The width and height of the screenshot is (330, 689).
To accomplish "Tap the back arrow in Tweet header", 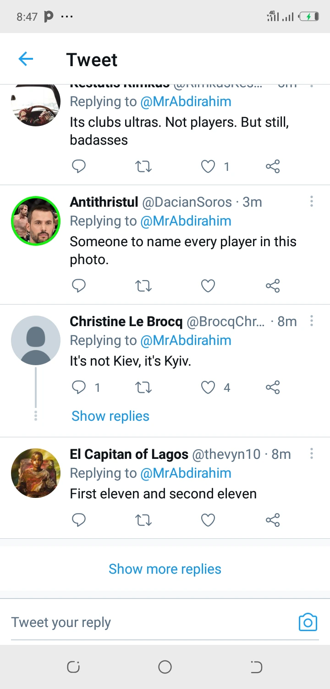I will coord(26,59).
